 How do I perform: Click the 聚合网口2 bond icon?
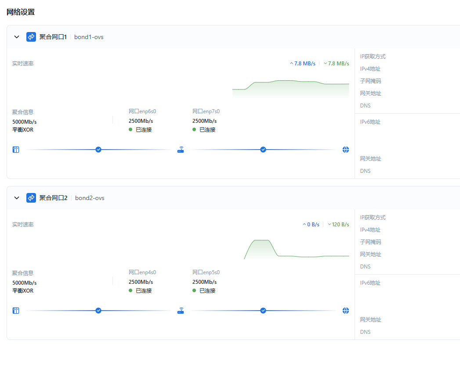click(31, 198)
